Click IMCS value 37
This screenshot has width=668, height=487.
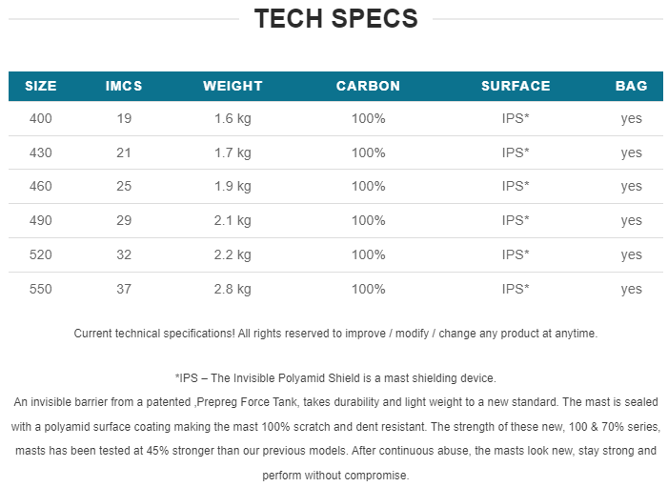tap(124, 289)
